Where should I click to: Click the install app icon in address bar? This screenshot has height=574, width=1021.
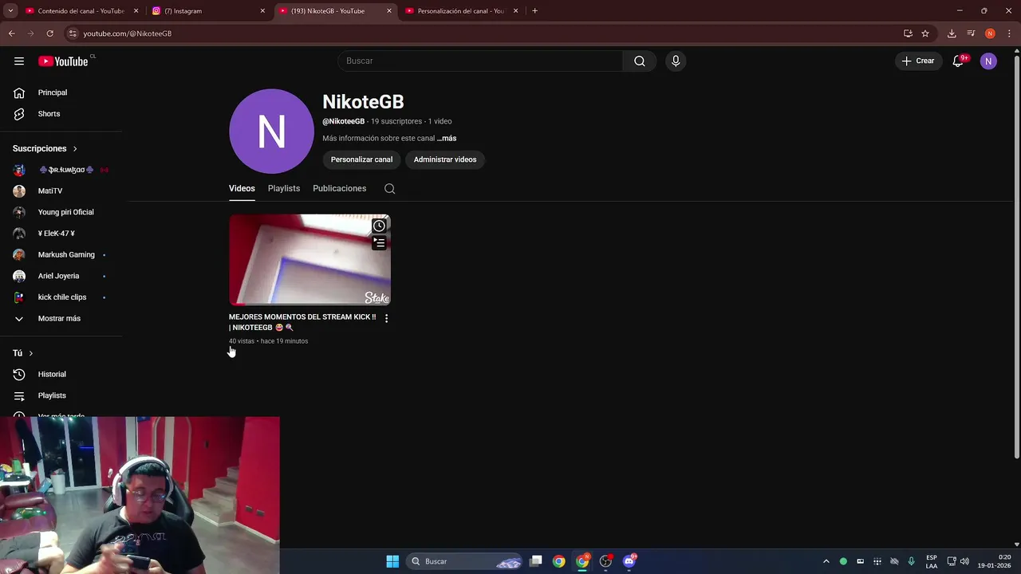pyautogui.click(x=908, y=33)
